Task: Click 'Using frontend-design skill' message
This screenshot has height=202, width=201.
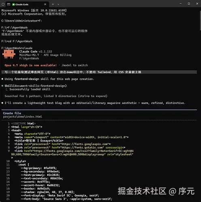Action: [49, 79]
